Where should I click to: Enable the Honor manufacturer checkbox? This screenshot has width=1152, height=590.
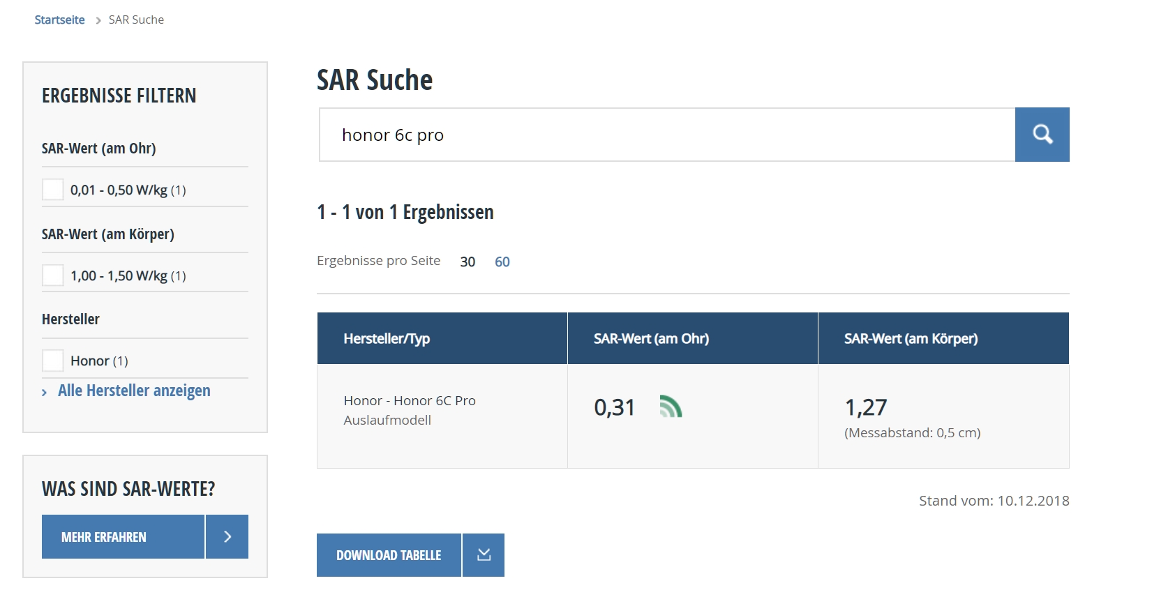[53, 361]
